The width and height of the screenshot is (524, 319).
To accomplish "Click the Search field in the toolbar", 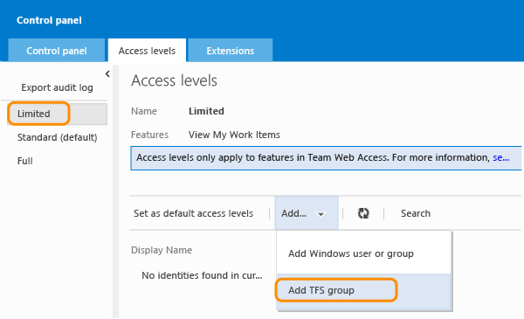I will (x=416, y=213).
